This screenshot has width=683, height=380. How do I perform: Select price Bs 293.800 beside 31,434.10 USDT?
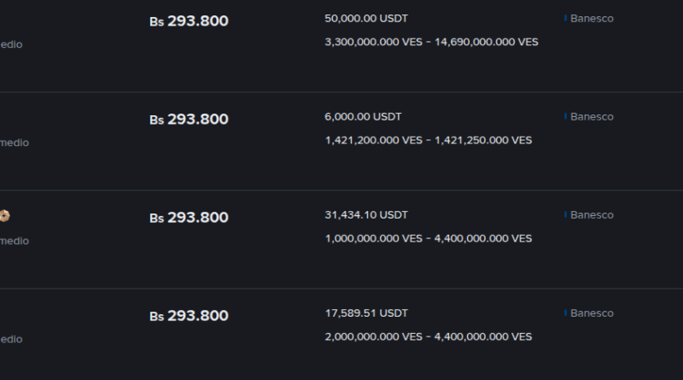click(x=189, y=218)
